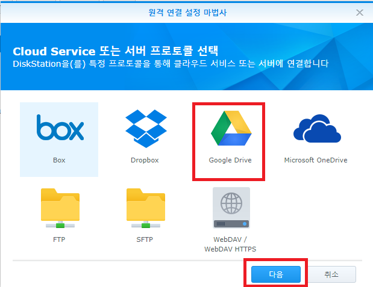Close the 원격 연결 설정 마법사 dialog
Viewport: 373px width, 287px height.
360,13
